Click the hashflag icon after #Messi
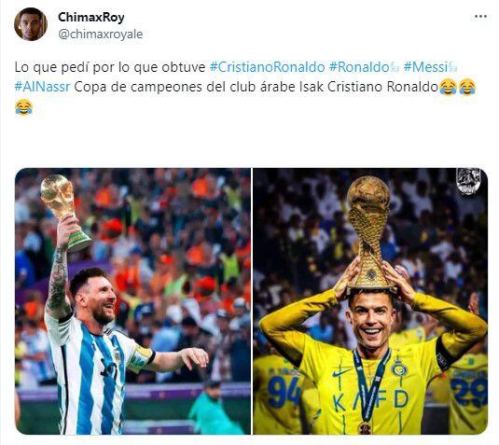The width and height of the screenshot is (499, 445). [452, 67]
